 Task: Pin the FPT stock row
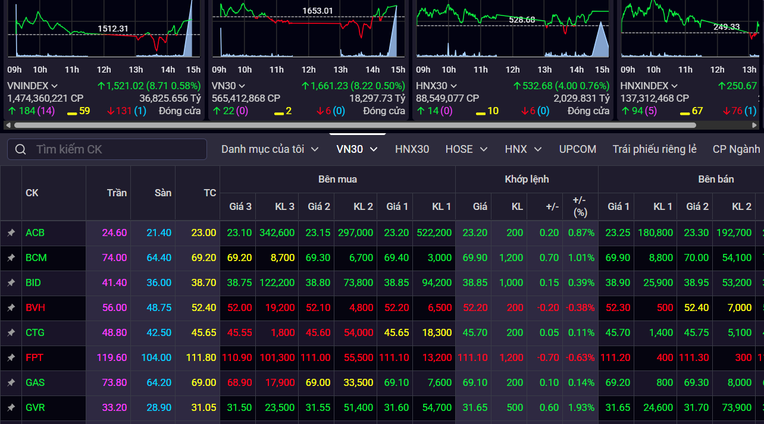11,358
